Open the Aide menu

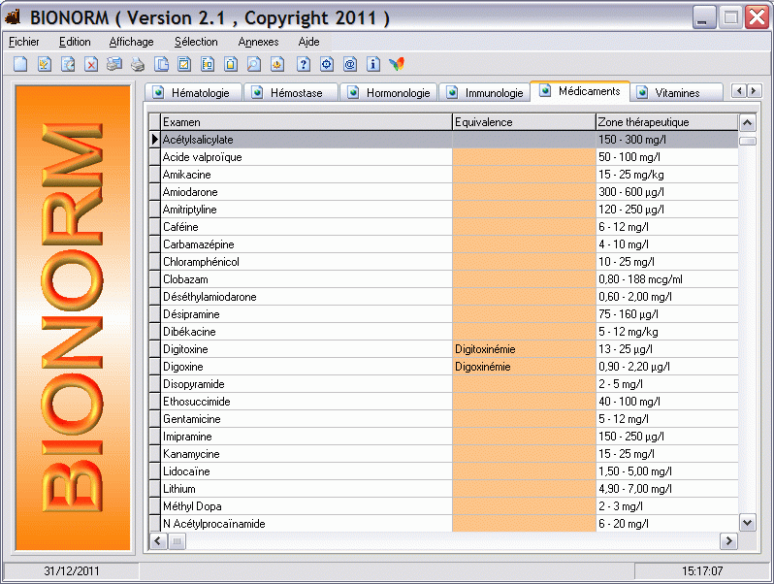308,42
